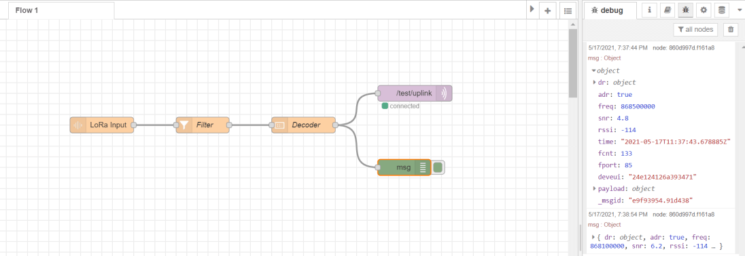
Task: Open the help book sidebar icon
Action: [667, 10]
